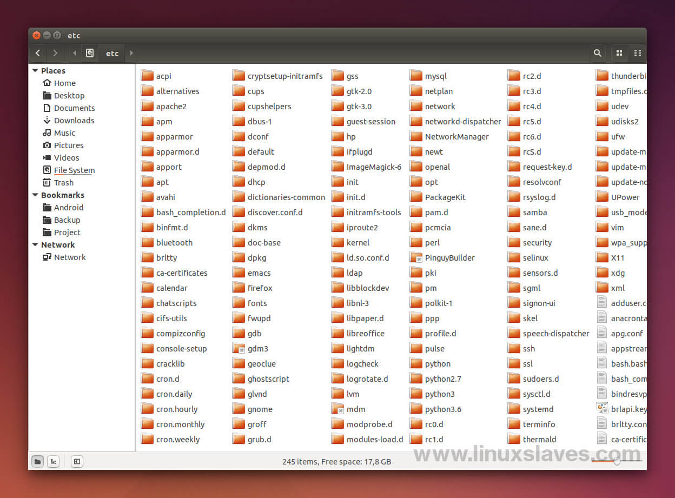Image resolution: width=675 pixels, height=498 pixels.
Task: Go to Trash in the sidebar
Action: [63, 183]
